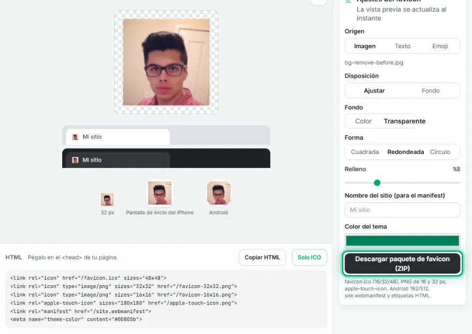Set the shape to Círculo
The height and width of the screenshot is (334, 472).
(440, 152)
